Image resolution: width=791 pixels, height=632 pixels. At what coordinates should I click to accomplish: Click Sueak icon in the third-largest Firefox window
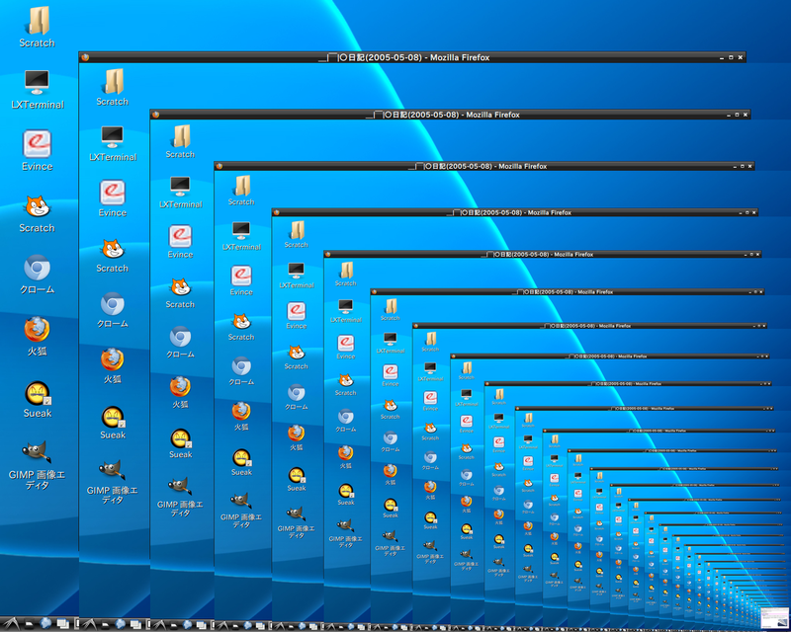point(242,457)
